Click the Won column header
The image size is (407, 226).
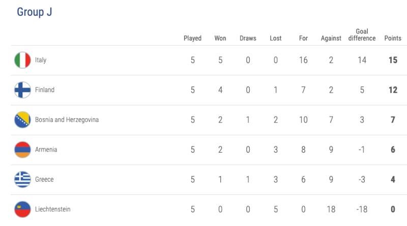coord(220,38)
